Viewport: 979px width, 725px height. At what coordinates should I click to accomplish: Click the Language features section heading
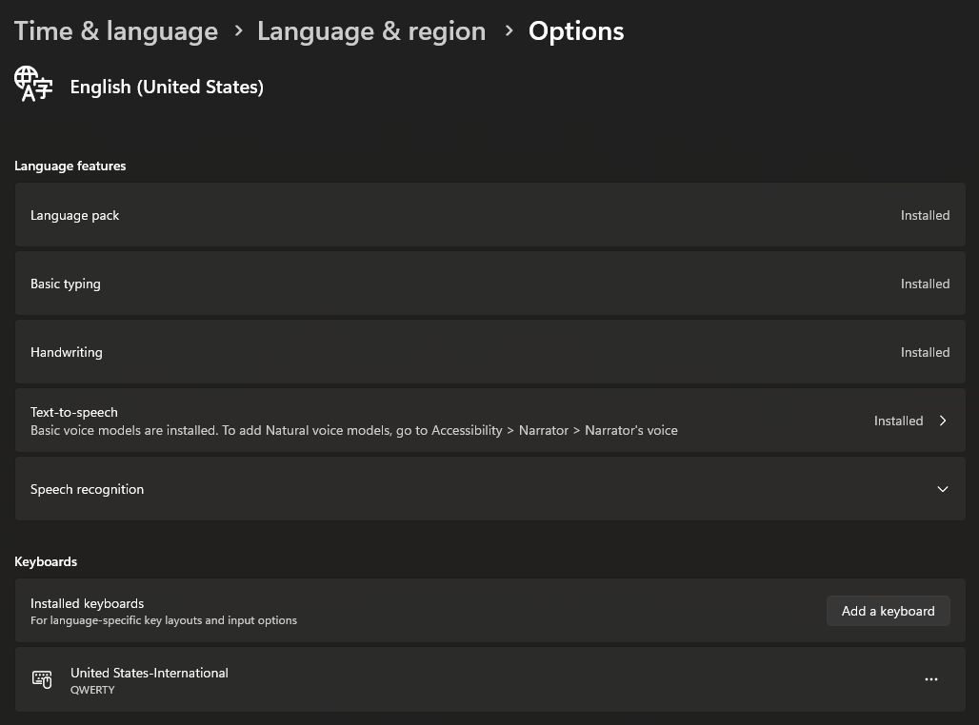pos(70,166)
